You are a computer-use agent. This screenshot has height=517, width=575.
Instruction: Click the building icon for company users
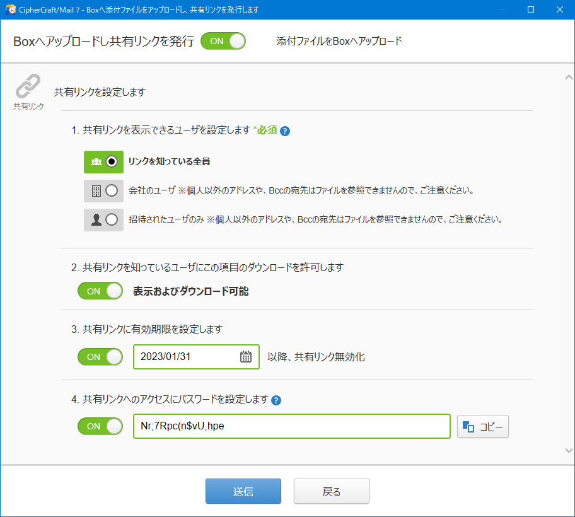96,190
